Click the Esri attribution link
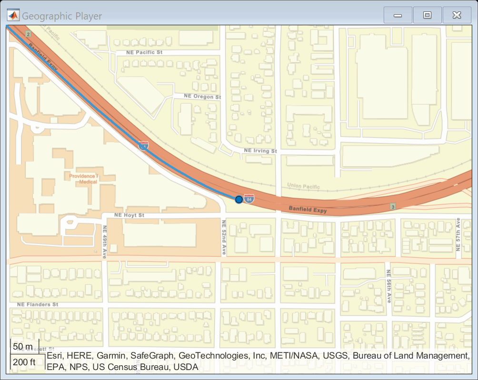478x380 pixels. tap(54, 355)
